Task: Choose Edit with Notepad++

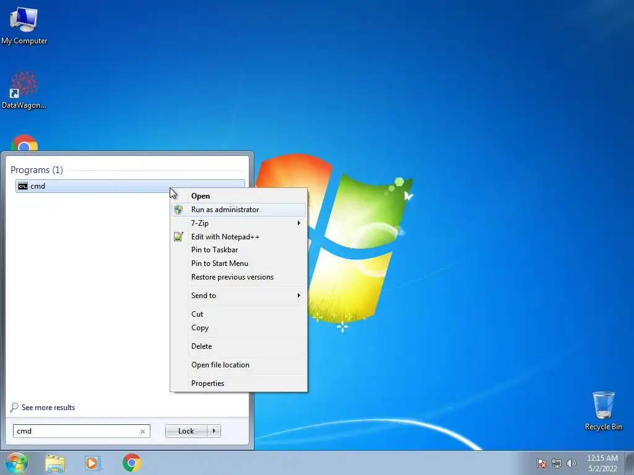Action: (x=238, y=237)
